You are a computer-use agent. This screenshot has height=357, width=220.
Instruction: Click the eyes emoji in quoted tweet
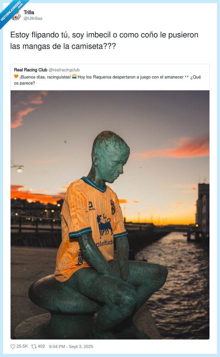click(x=187, y=77)
